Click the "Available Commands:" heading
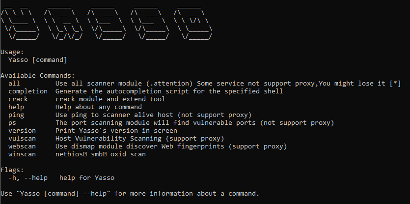This screenshot has width=410, height=204. [x=37, y=76]
